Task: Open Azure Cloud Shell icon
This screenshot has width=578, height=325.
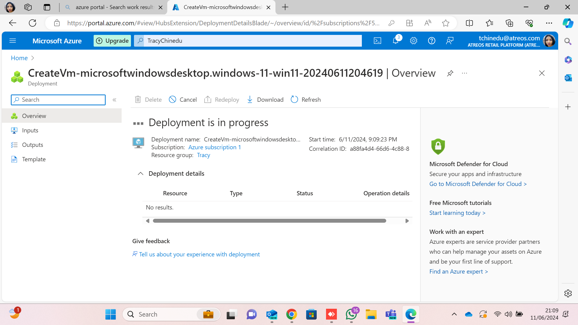Action: 377,41
